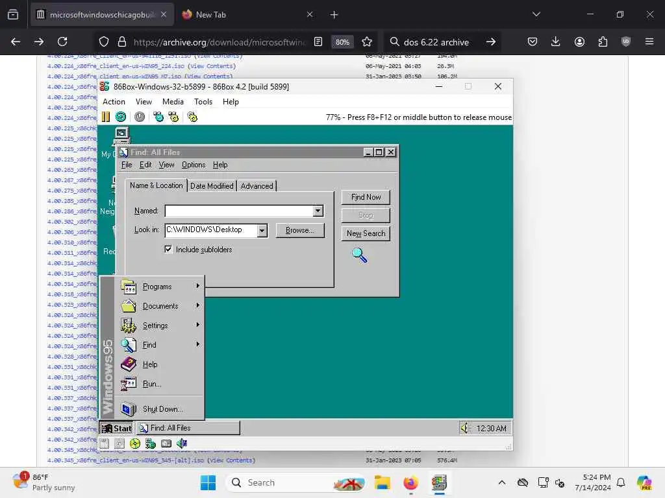Viewport: 665px width, 498px height.
Task: Open Firefox downloads panel
Action: click(x=556, y=41)
